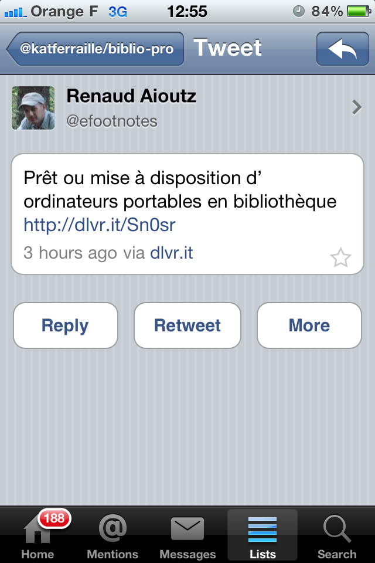Open Renaud Aioutz profile chevron
Image resolution: width=375 pixels, height=563 pixels.
click(x=356, y=107)
